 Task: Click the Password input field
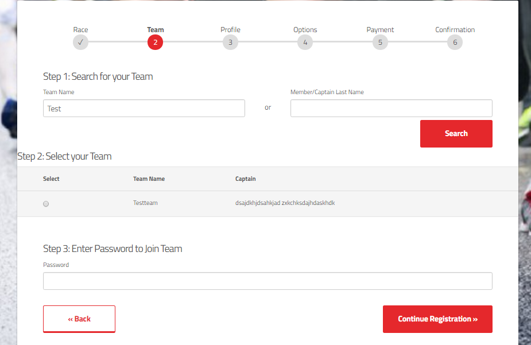tap(268, 281)
